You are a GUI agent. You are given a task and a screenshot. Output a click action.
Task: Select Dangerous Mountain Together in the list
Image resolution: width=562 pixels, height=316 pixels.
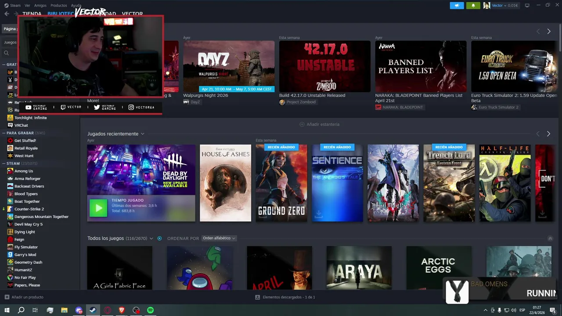41,216
